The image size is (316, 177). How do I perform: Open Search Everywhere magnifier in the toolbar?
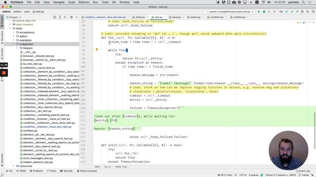(313, 12)
